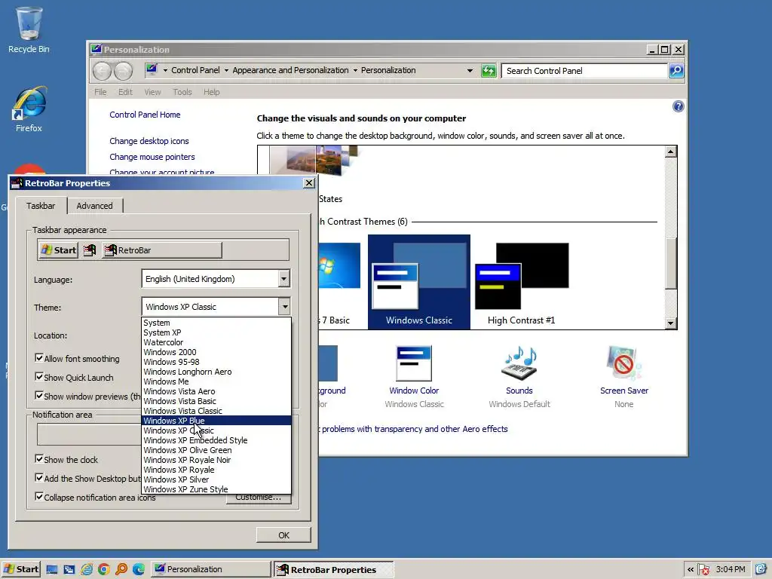Open the Firefox desktop shortcut

click(x=29, y=109)
